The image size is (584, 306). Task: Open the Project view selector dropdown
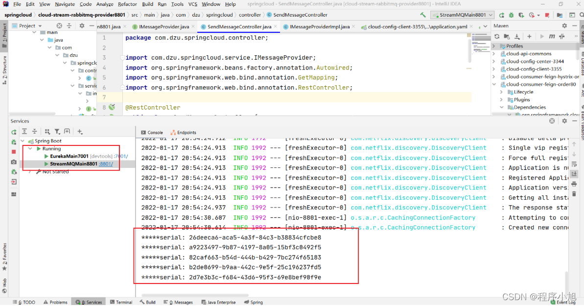(x=27, y=26)
